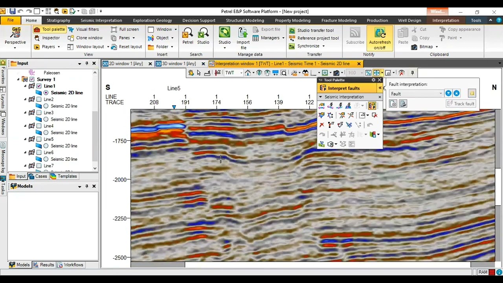Image resolution: width=503 pixels, height=283 pixels.
Task: Open the Managers dropdown
Action: pyautogui.click(x=283, y=38)
